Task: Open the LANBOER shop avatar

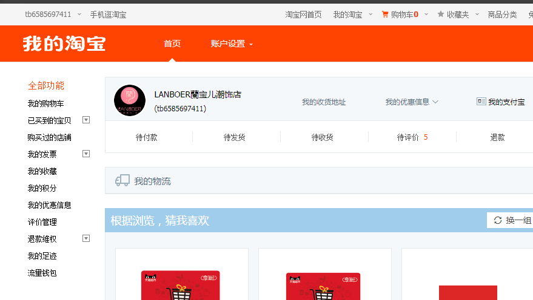Action: 130,100
